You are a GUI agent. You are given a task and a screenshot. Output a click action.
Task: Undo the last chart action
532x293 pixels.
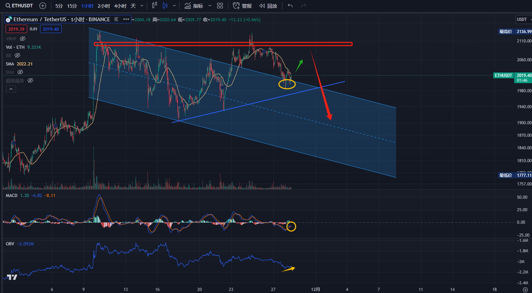pos(290,6)
